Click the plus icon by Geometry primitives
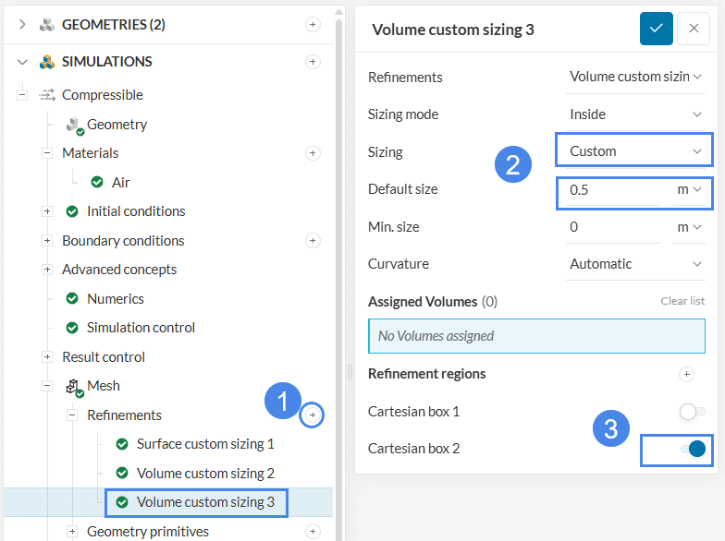Image resolution: width=725 pixels, height=541 pixels. coord(313,532)
